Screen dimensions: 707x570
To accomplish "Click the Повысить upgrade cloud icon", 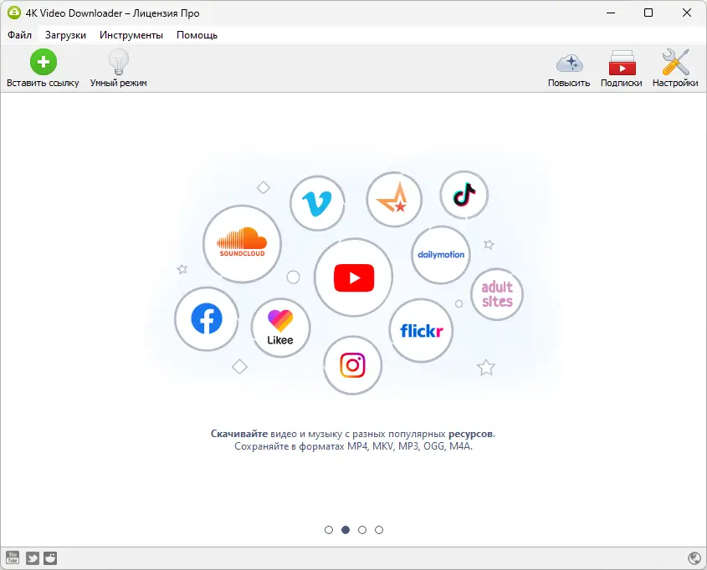I will tap(569, 64).
